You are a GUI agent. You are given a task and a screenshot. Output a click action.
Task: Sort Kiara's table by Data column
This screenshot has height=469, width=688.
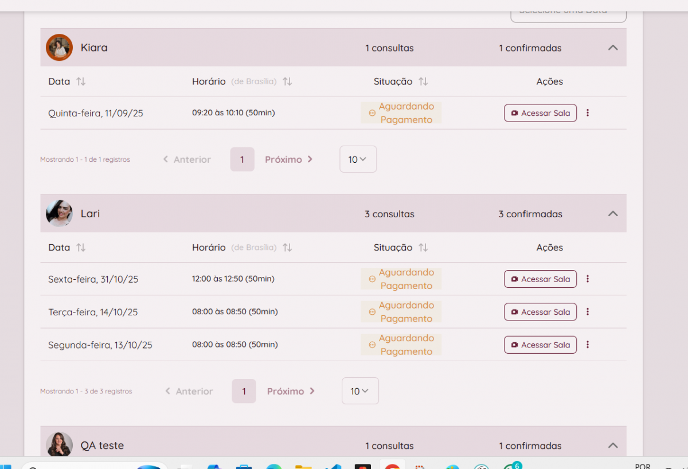tap(81, 81)
